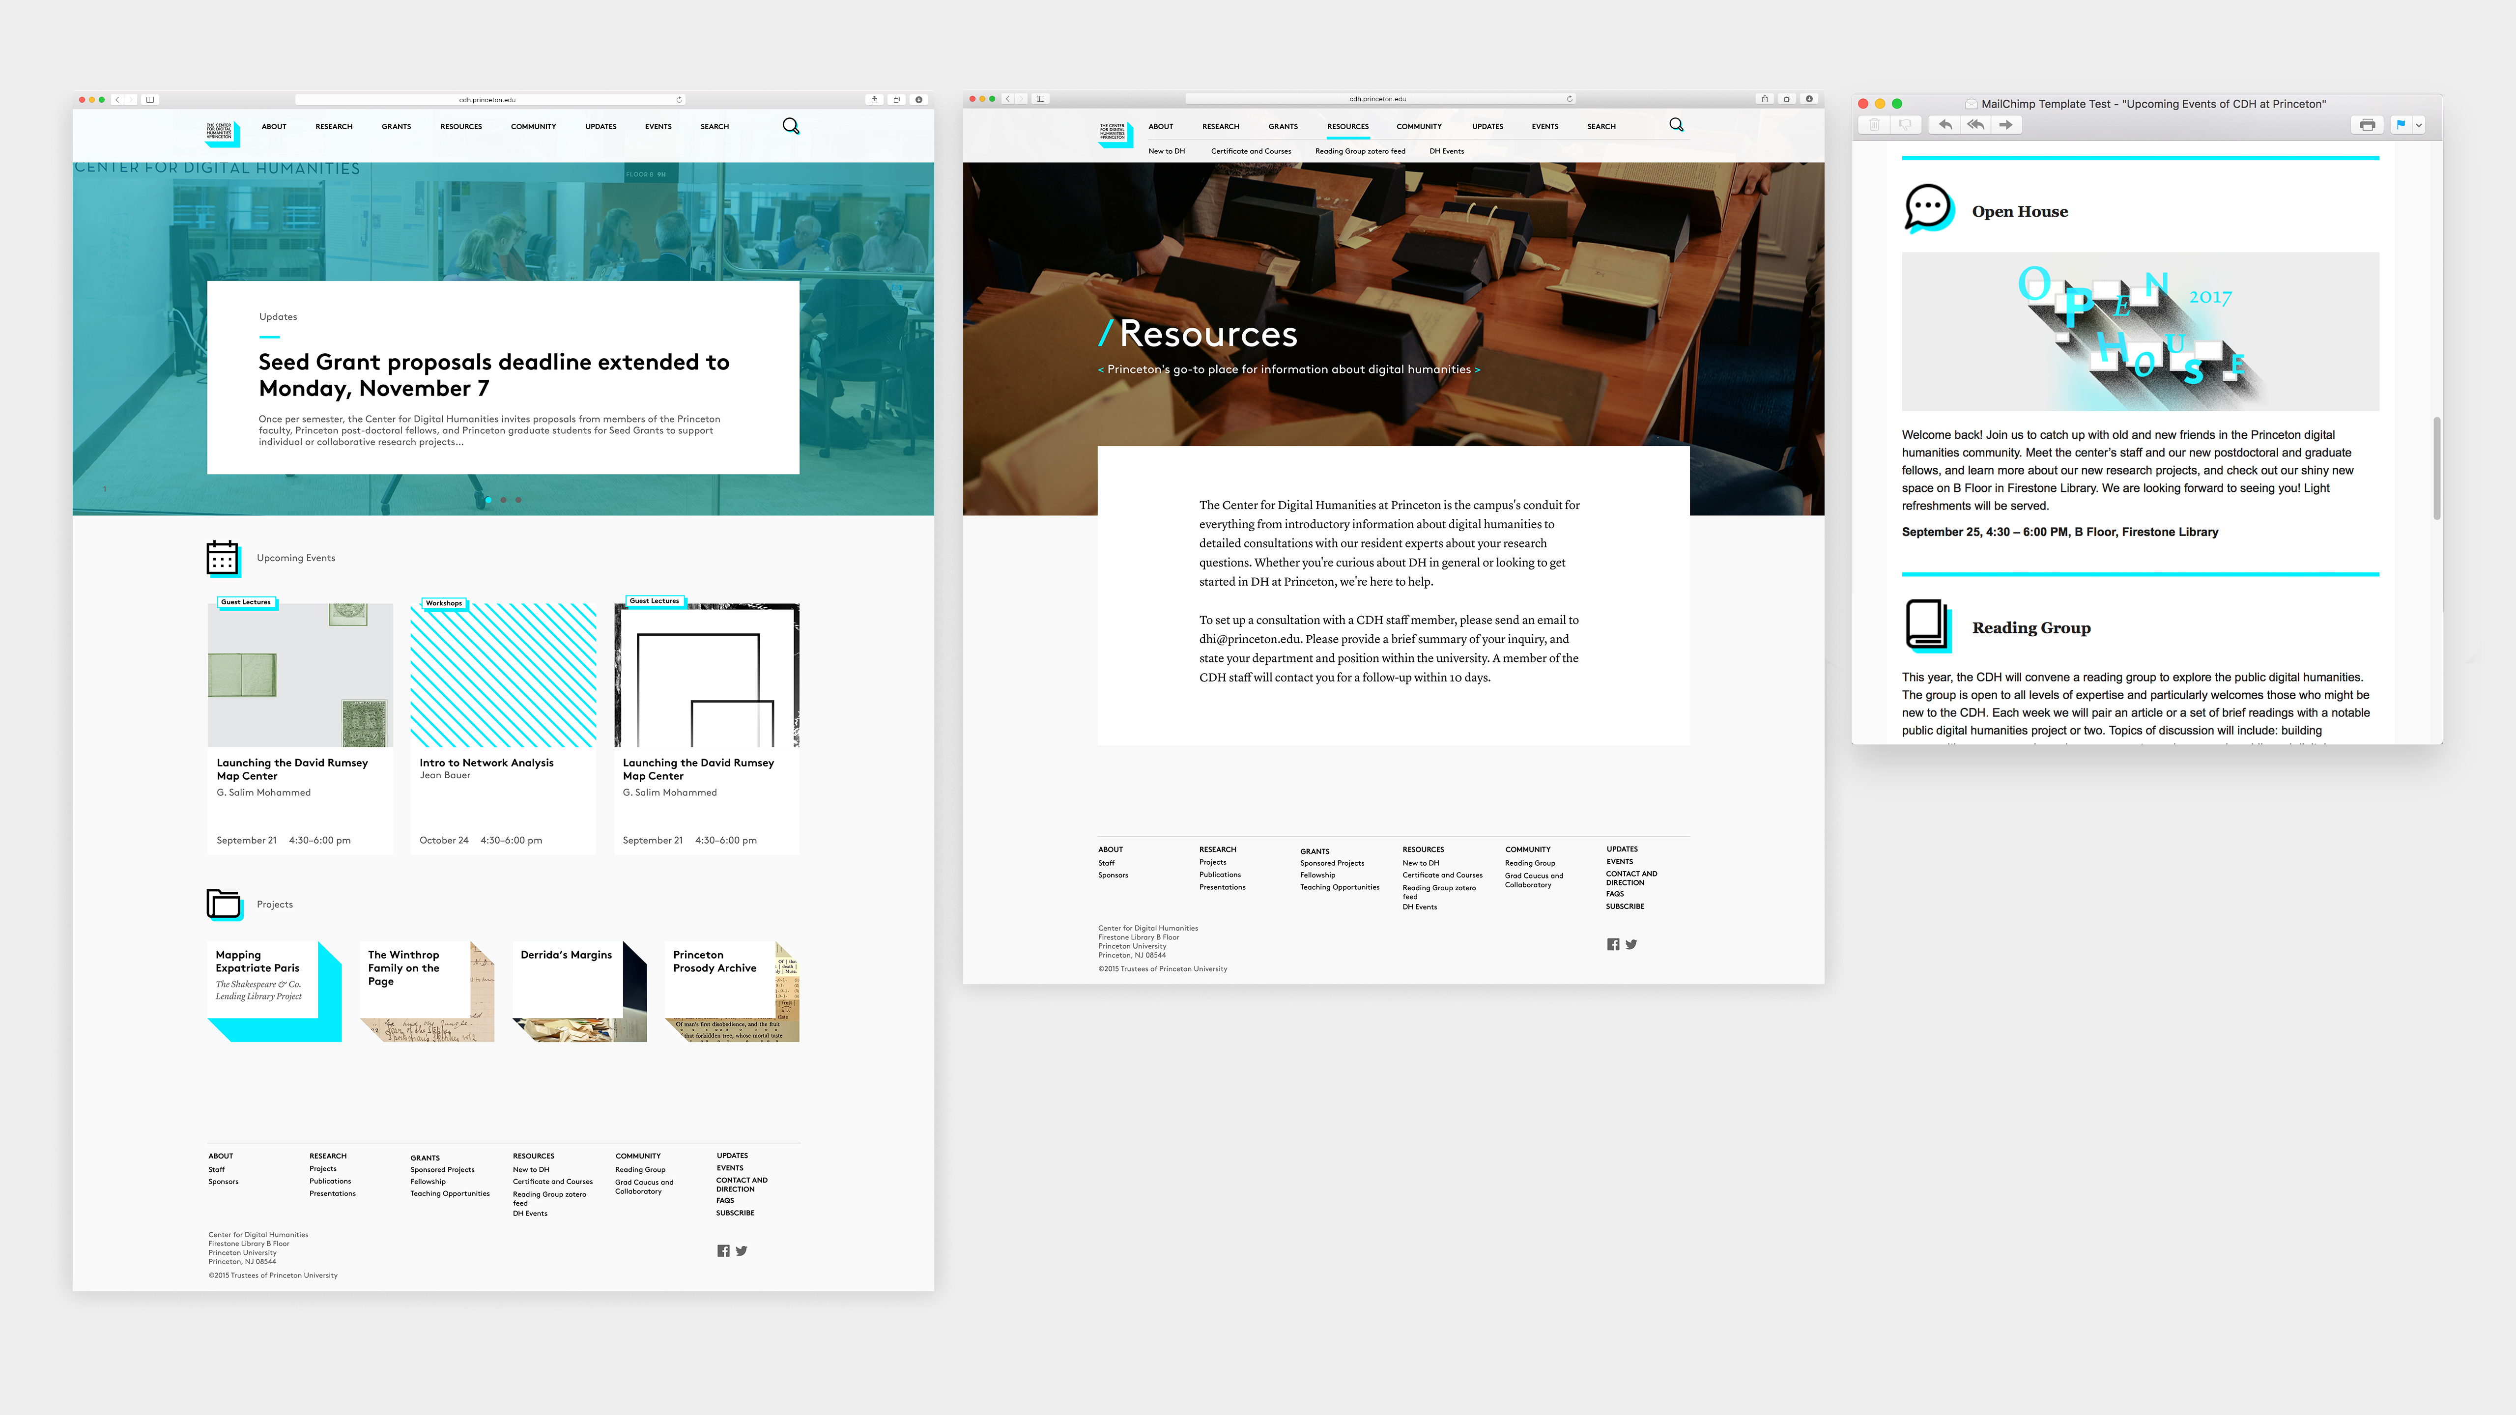Click the search magnifier on the Resources page
2516x1415 pixels.
pos(1676,125)
